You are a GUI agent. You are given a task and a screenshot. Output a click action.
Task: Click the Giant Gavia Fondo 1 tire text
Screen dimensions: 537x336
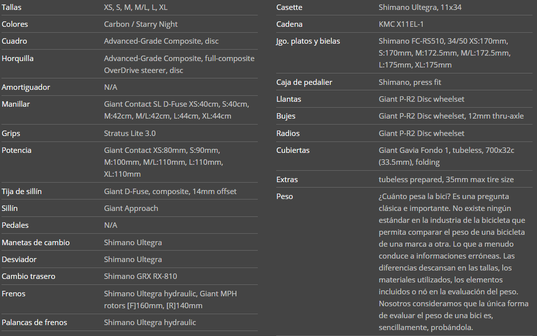coord(446,156)
